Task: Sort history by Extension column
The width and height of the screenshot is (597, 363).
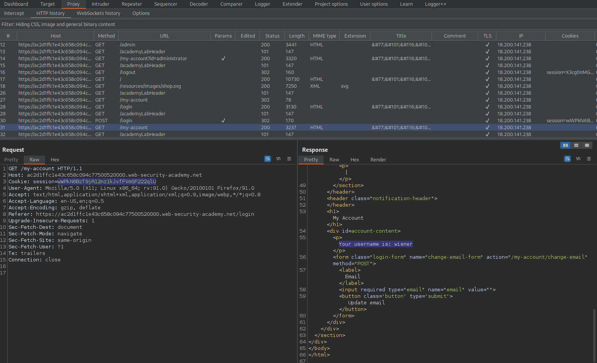Action: pyautogui.click(x=355, y=36)
